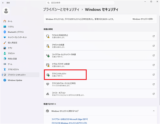This screenshot has width=160, height=124.
Task: Open external link icon for アカウントの保護
Action: [x=154, y=46]
